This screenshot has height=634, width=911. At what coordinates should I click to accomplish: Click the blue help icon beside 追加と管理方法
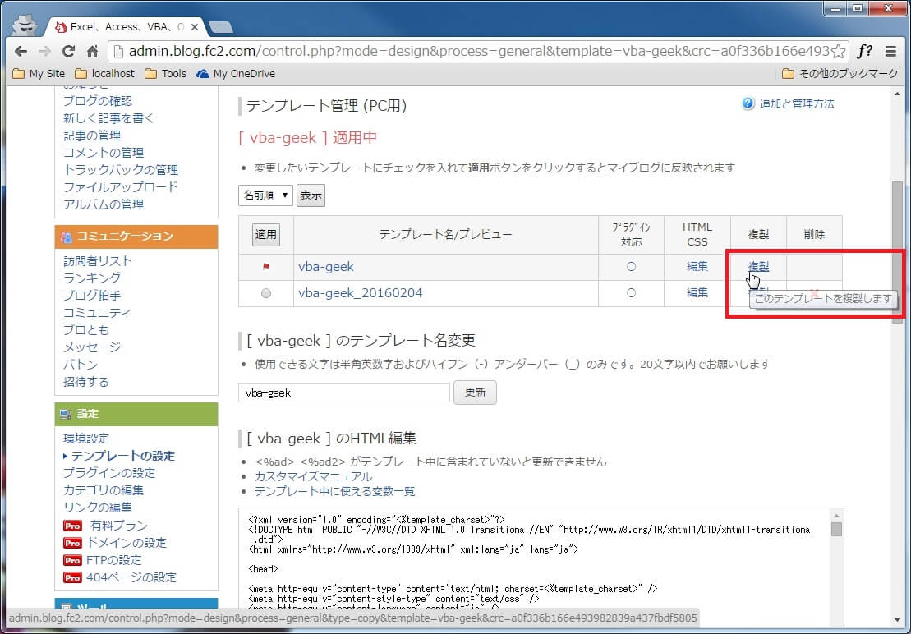748,103
